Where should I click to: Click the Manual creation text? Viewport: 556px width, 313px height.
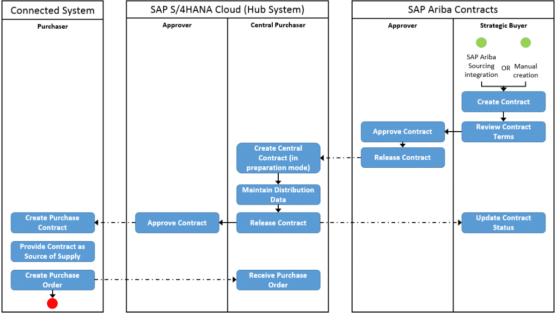pos(525,71)
